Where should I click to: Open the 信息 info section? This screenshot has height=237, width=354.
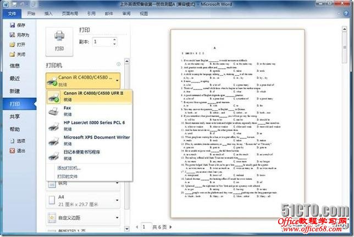(15, 66)
